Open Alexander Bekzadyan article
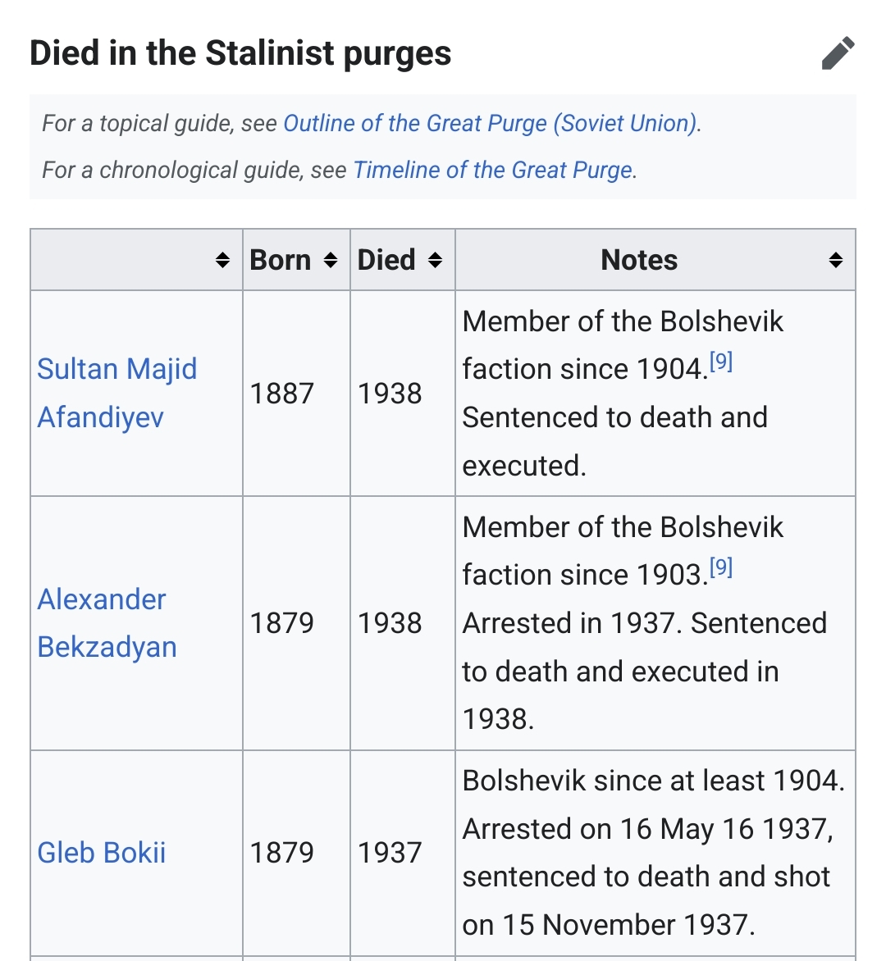This screenshot has width=886, height=961. tap(107, 622)
